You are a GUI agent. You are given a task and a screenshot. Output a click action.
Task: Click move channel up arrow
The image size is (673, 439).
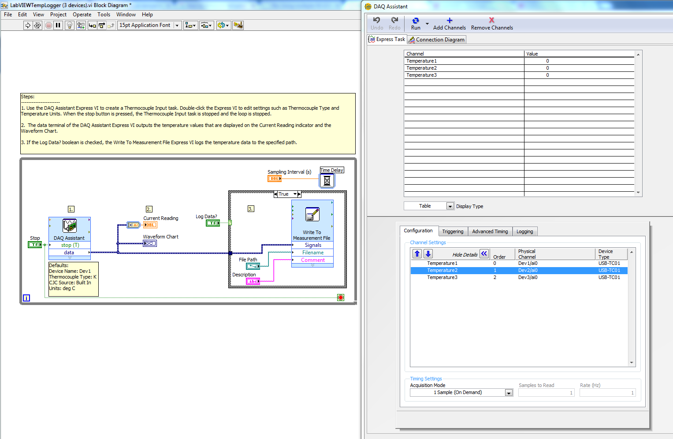417,253
